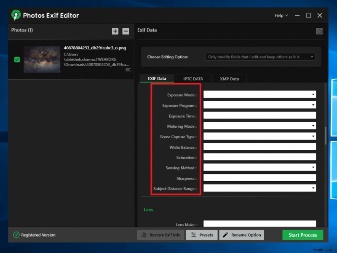The height and width of the screenshot is (253, 337).
Task: Expand the Choose Editing Option dropdown
Action: point(259,57)
